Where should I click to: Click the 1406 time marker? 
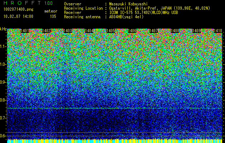(x=132, y=31)
